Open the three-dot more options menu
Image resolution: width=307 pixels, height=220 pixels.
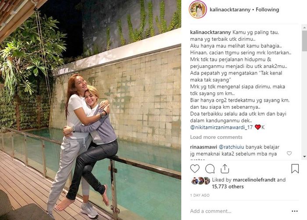[295, 211]
